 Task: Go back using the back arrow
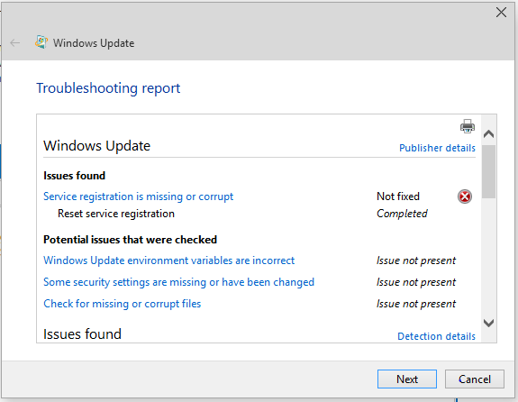[15, 42]
